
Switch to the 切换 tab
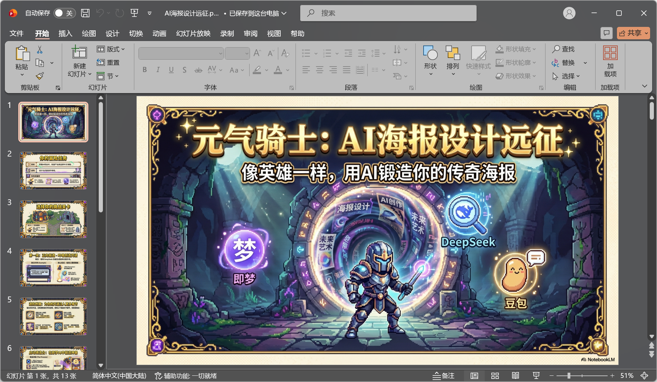coord(136,33)
